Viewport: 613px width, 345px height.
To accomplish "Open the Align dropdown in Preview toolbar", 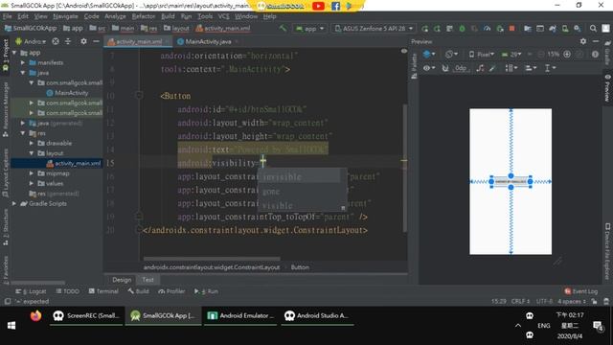I will [x=531, y=68].
